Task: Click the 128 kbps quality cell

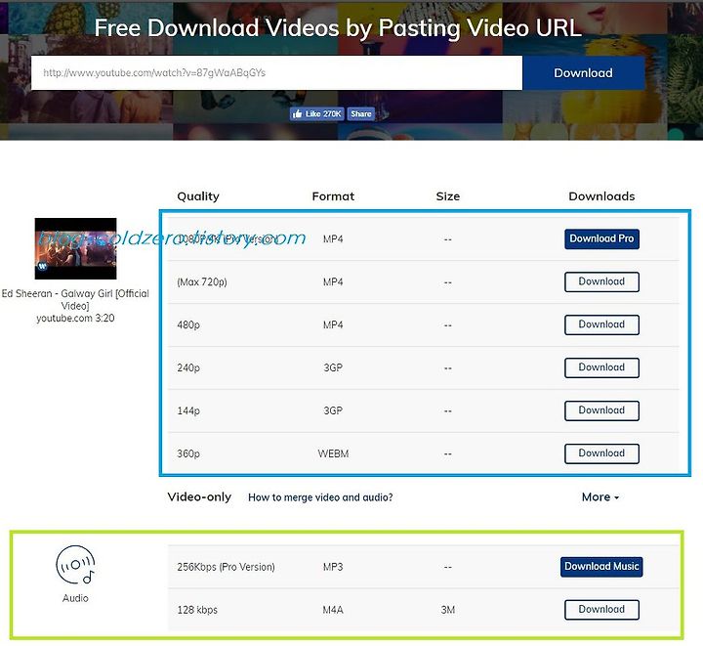Action: coord(197,610)
